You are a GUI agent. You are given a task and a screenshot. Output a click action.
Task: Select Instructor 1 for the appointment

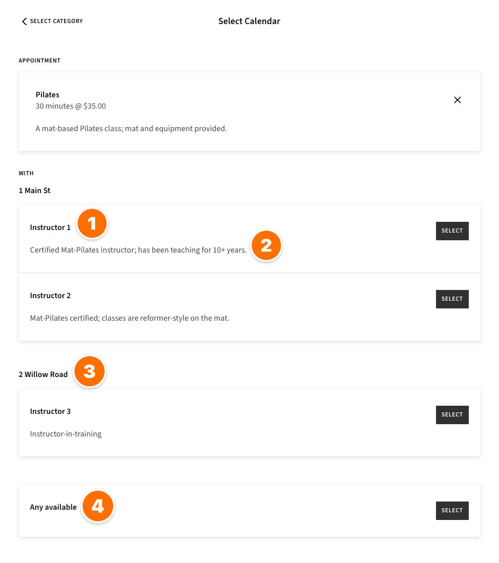pos(452,231)
